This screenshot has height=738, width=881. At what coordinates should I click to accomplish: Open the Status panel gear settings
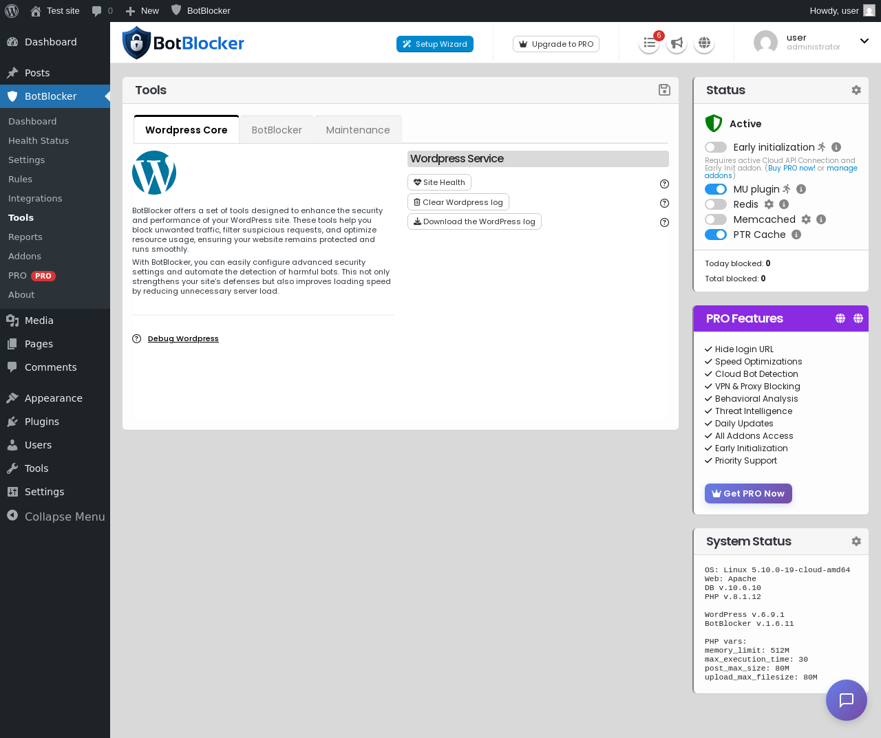(x=856, y=90)
